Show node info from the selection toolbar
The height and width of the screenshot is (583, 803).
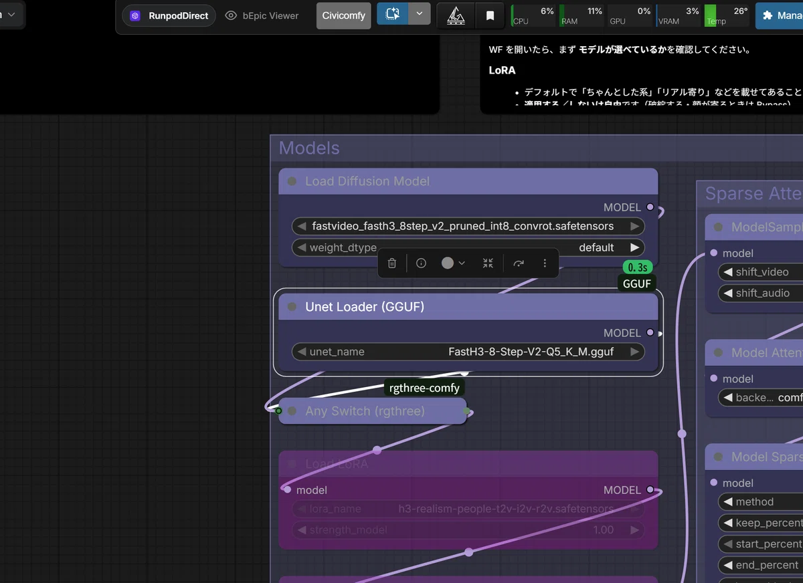tap(421, 263)
